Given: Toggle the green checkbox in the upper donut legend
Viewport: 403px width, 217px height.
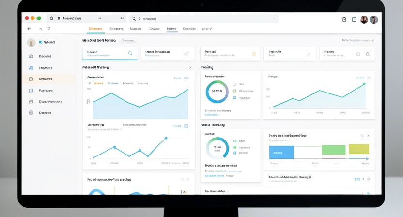Looking at the screenshot, I should coord(234,91).
